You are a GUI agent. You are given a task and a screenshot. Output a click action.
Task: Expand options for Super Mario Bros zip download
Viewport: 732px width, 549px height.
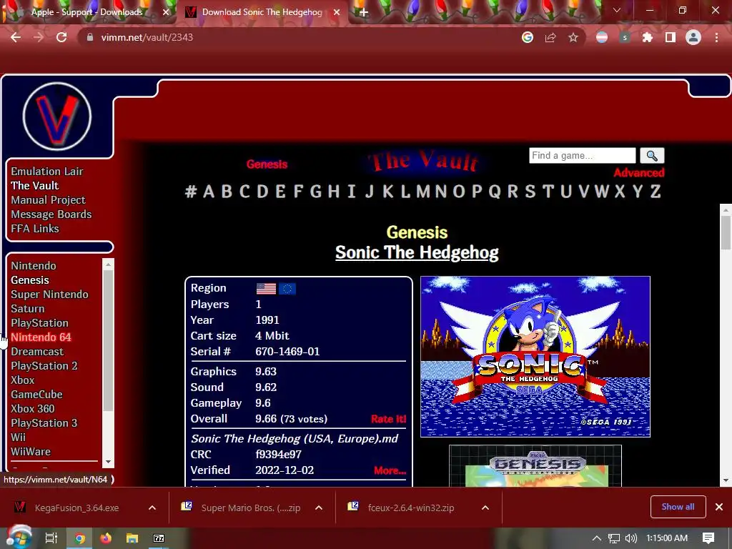click(x=319, y=508)
